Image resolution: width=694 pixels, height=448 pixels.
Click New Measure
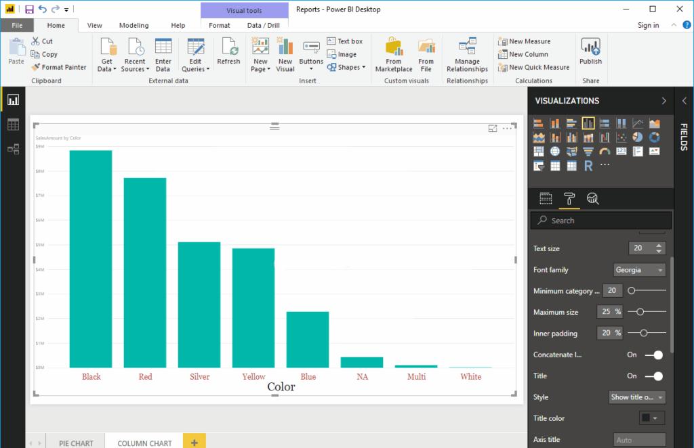[525, 41]
